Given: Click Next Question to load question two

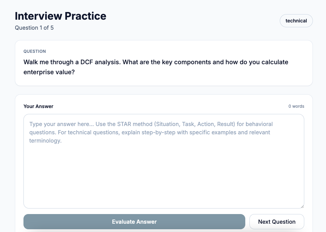Looking at the screenshot, I should pyautogui.click(x=277, y=222).
